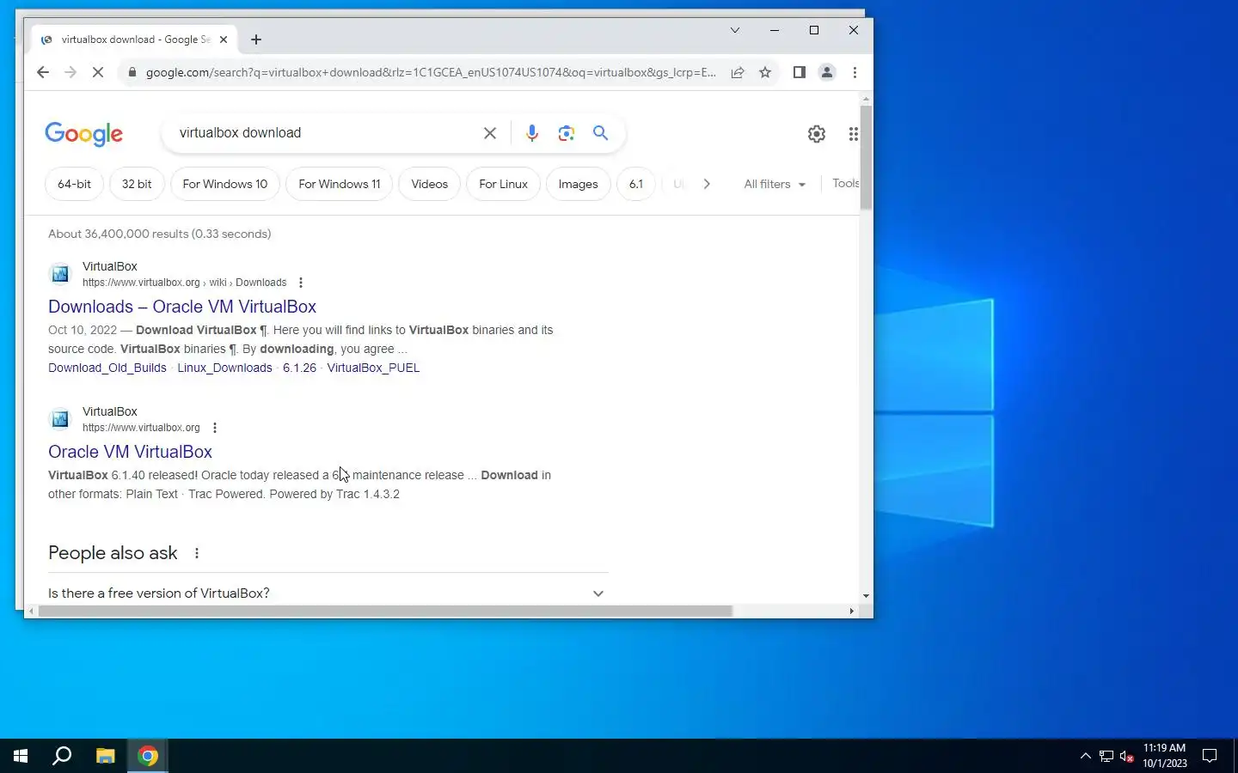Show hidden system tray icons

click(x=1085, y=756)
